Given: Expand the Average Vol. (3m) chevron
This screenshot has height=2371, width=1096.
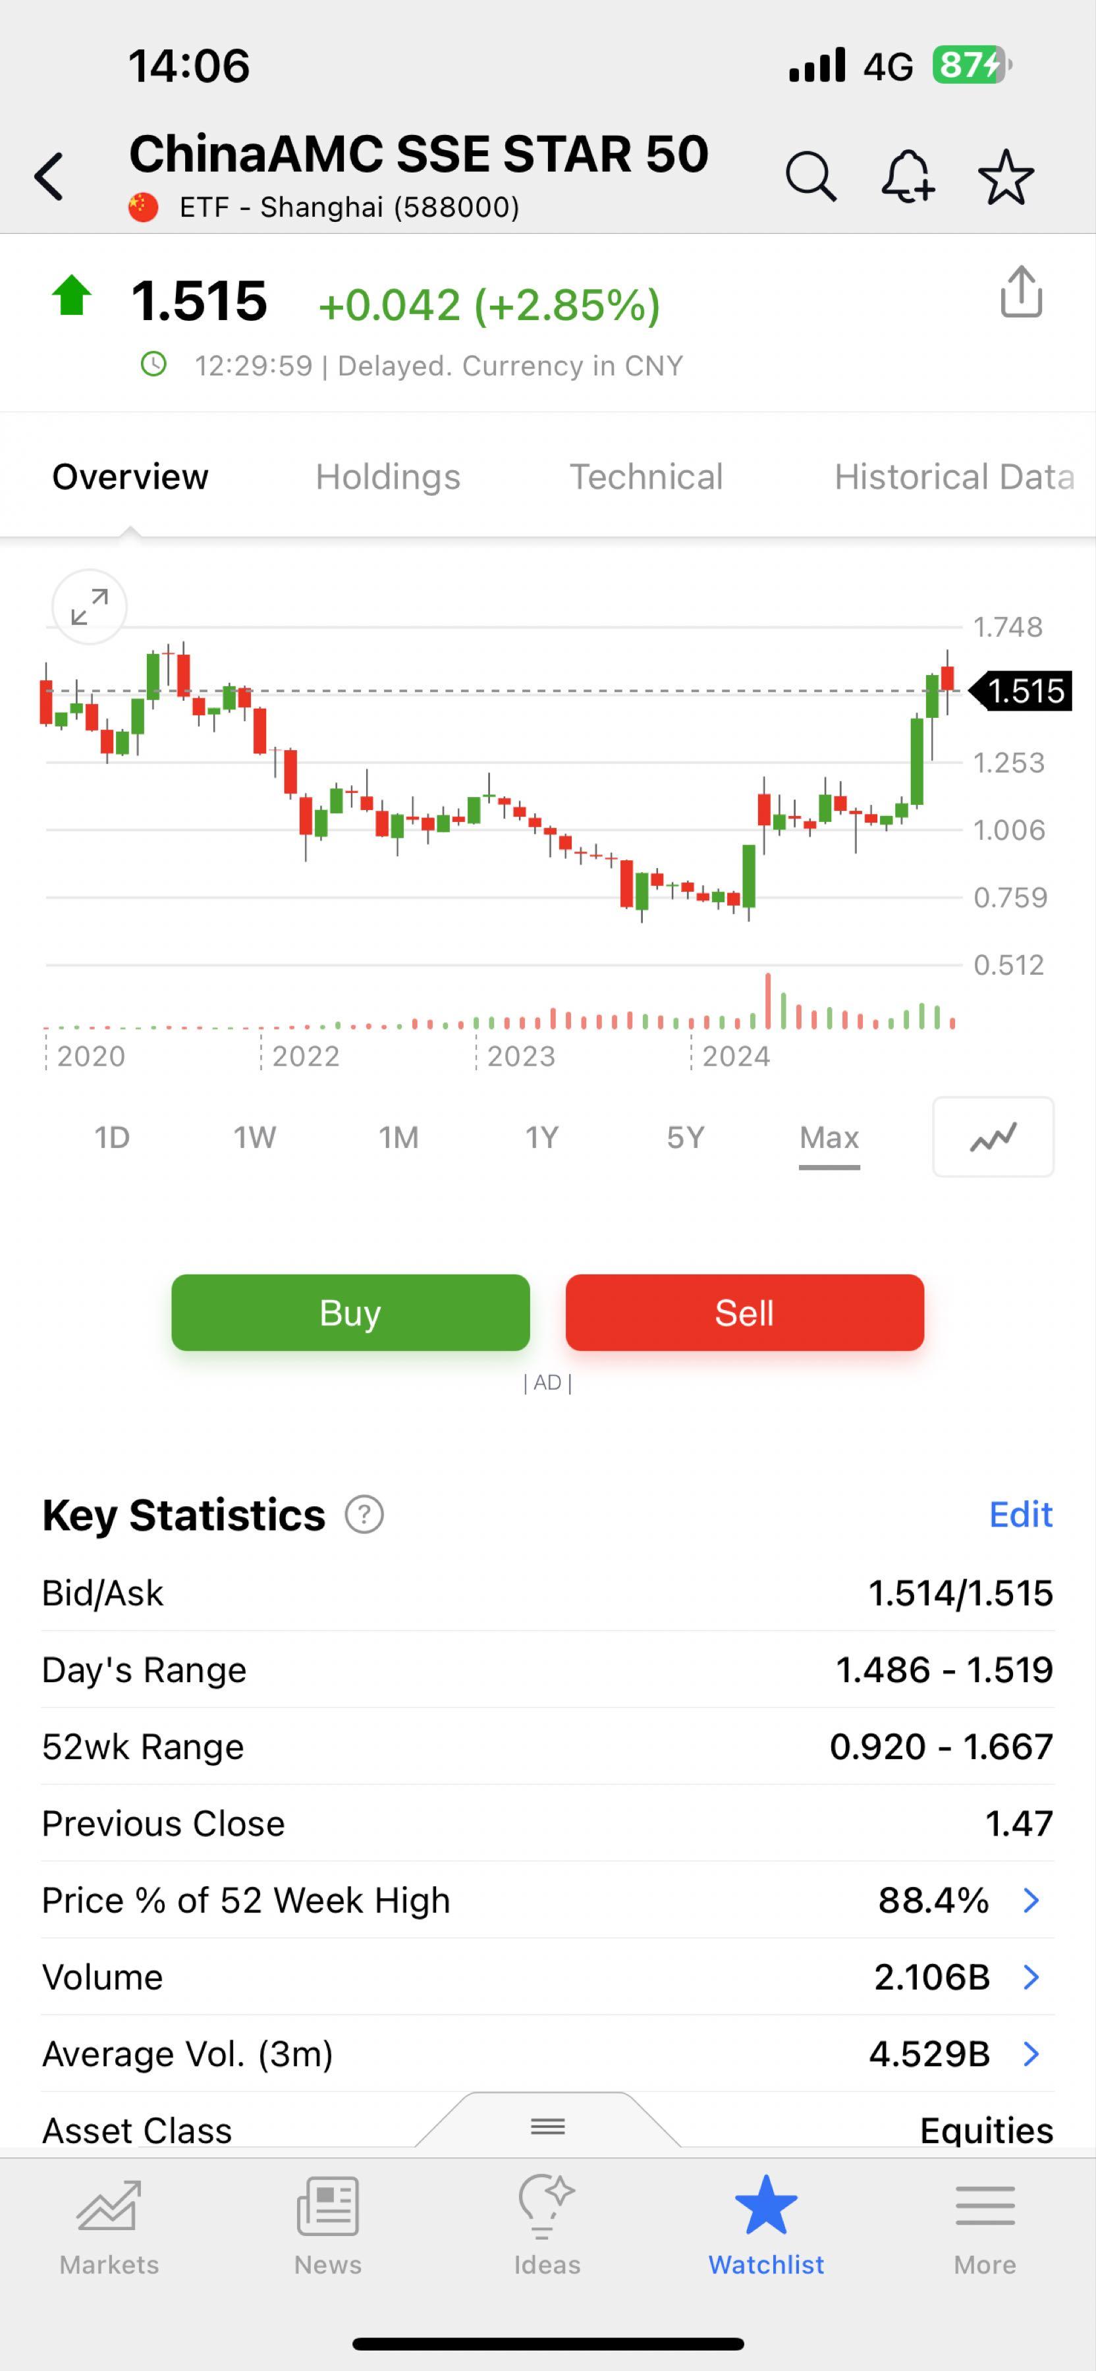Looking at the screenshot, I should pos(1031,2054).
